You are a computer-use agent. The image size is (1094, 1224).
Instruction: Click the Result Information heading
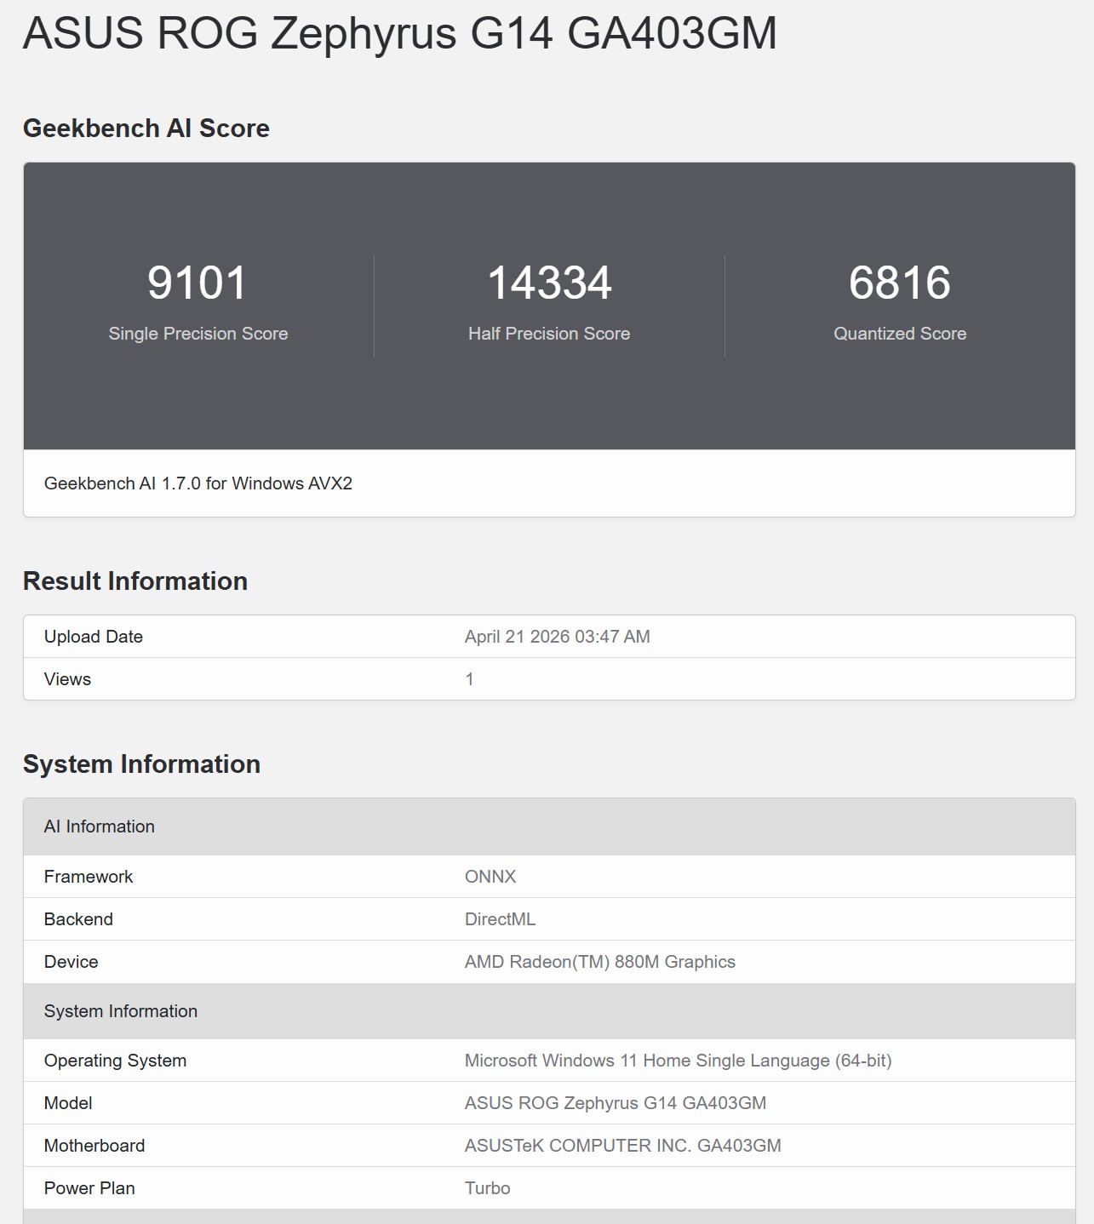pyautogui.click(x=135, y=581)
